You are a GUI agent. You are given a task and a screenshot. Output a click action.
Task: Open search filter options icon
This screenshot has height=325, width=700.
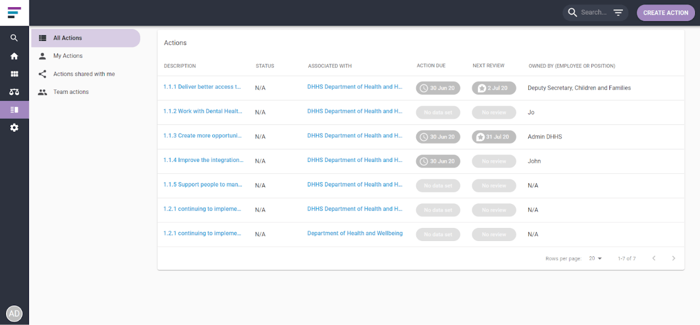click(x=618, y=13)
